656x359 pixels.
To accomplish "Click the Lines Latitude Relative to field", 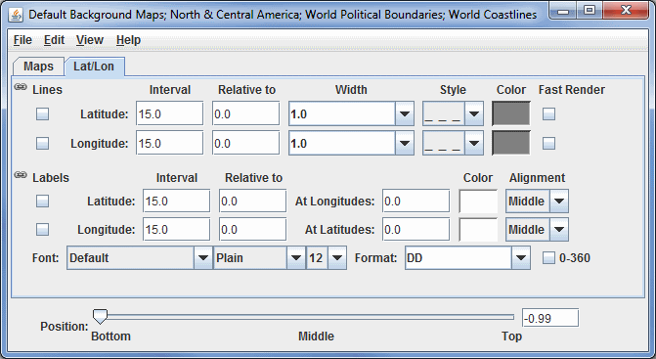I will (245, 113).
